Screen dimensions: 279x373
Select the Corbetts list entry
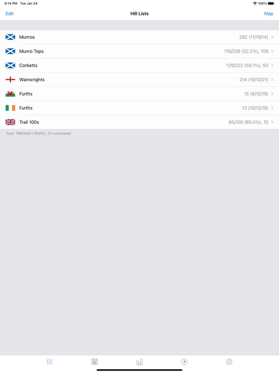[x=139, y=66]
